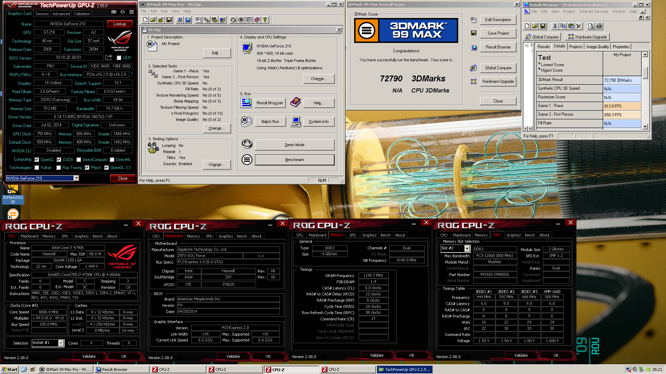Click the GPU-Z refresh icon

[122, 12]
